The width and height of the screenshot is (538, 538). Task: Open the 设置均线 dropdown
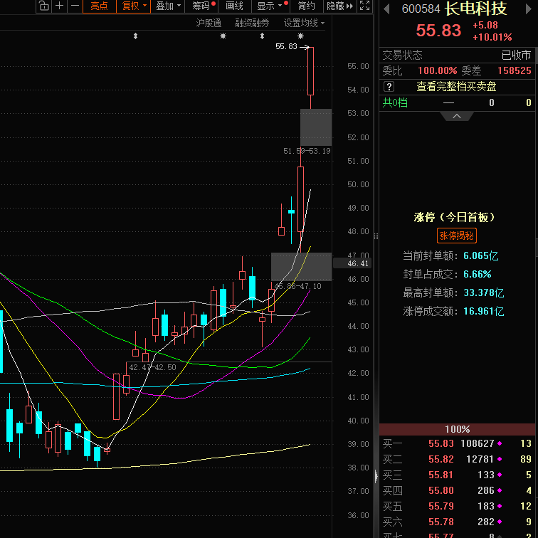click(x=304, y=23)
